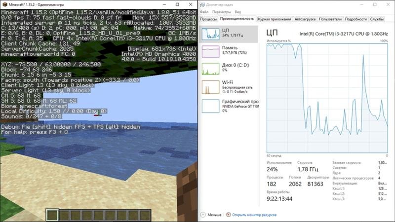Open the Вид menu in Task Manager
395x222 pixels.
pos(237,12)
